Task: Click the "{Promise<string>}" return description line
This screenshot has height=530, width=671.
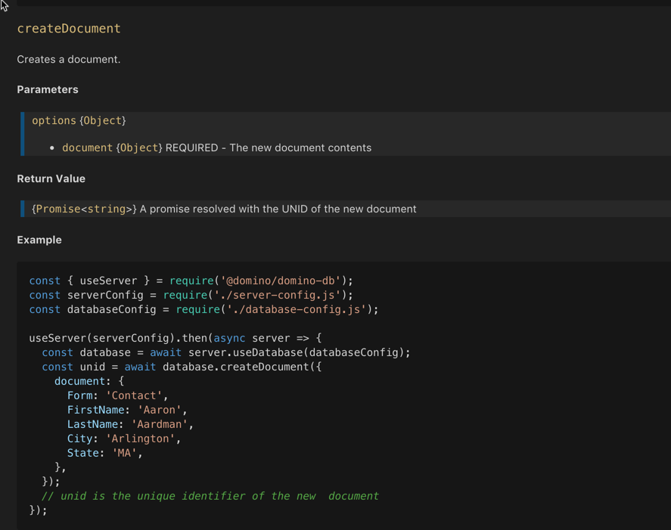Action: [x=224, y=209]
